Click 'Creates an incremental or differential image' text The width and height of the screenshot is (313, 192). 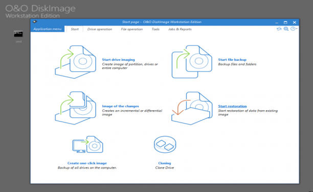click(x=132, y=112)
